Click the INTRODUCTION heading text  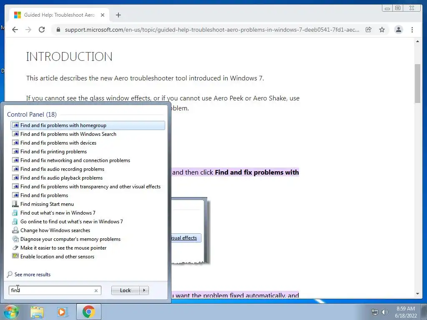[69, 57]
